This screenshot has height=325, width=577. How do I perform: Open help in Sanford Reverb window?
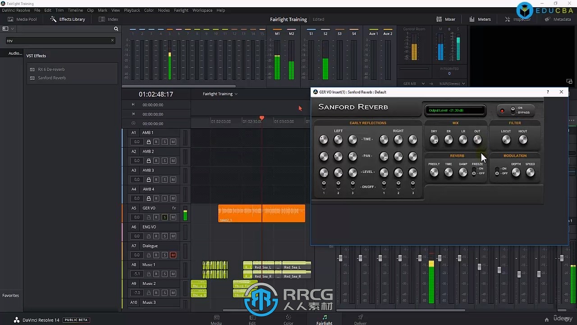click(x=548, y=92)
